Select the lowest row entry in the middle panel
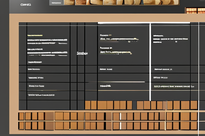Viewport: 205px width, 136px height. (105, 86)
